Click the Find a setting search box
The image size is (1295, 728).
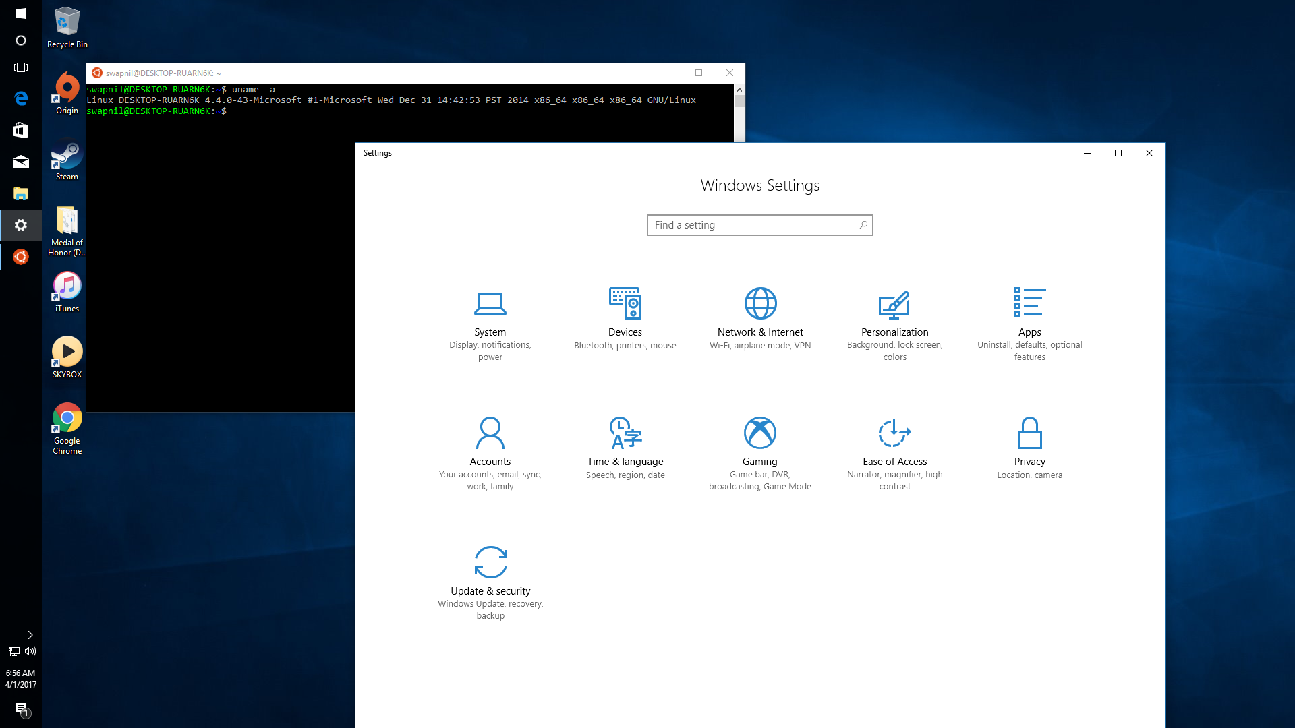pos(752,225)
